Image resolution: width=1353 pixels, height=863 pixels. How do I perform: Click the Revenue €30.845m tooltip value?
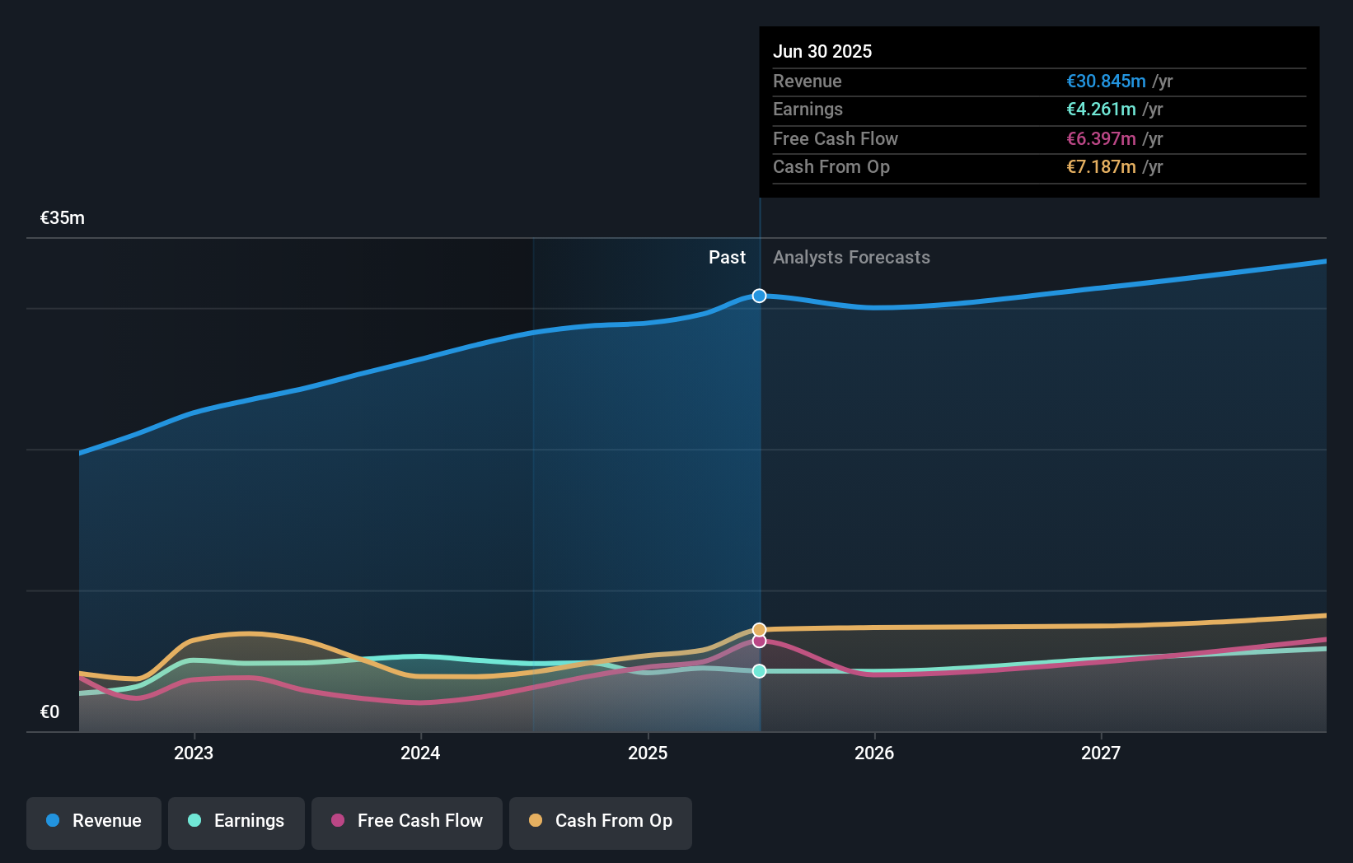tap(1106, 81)
